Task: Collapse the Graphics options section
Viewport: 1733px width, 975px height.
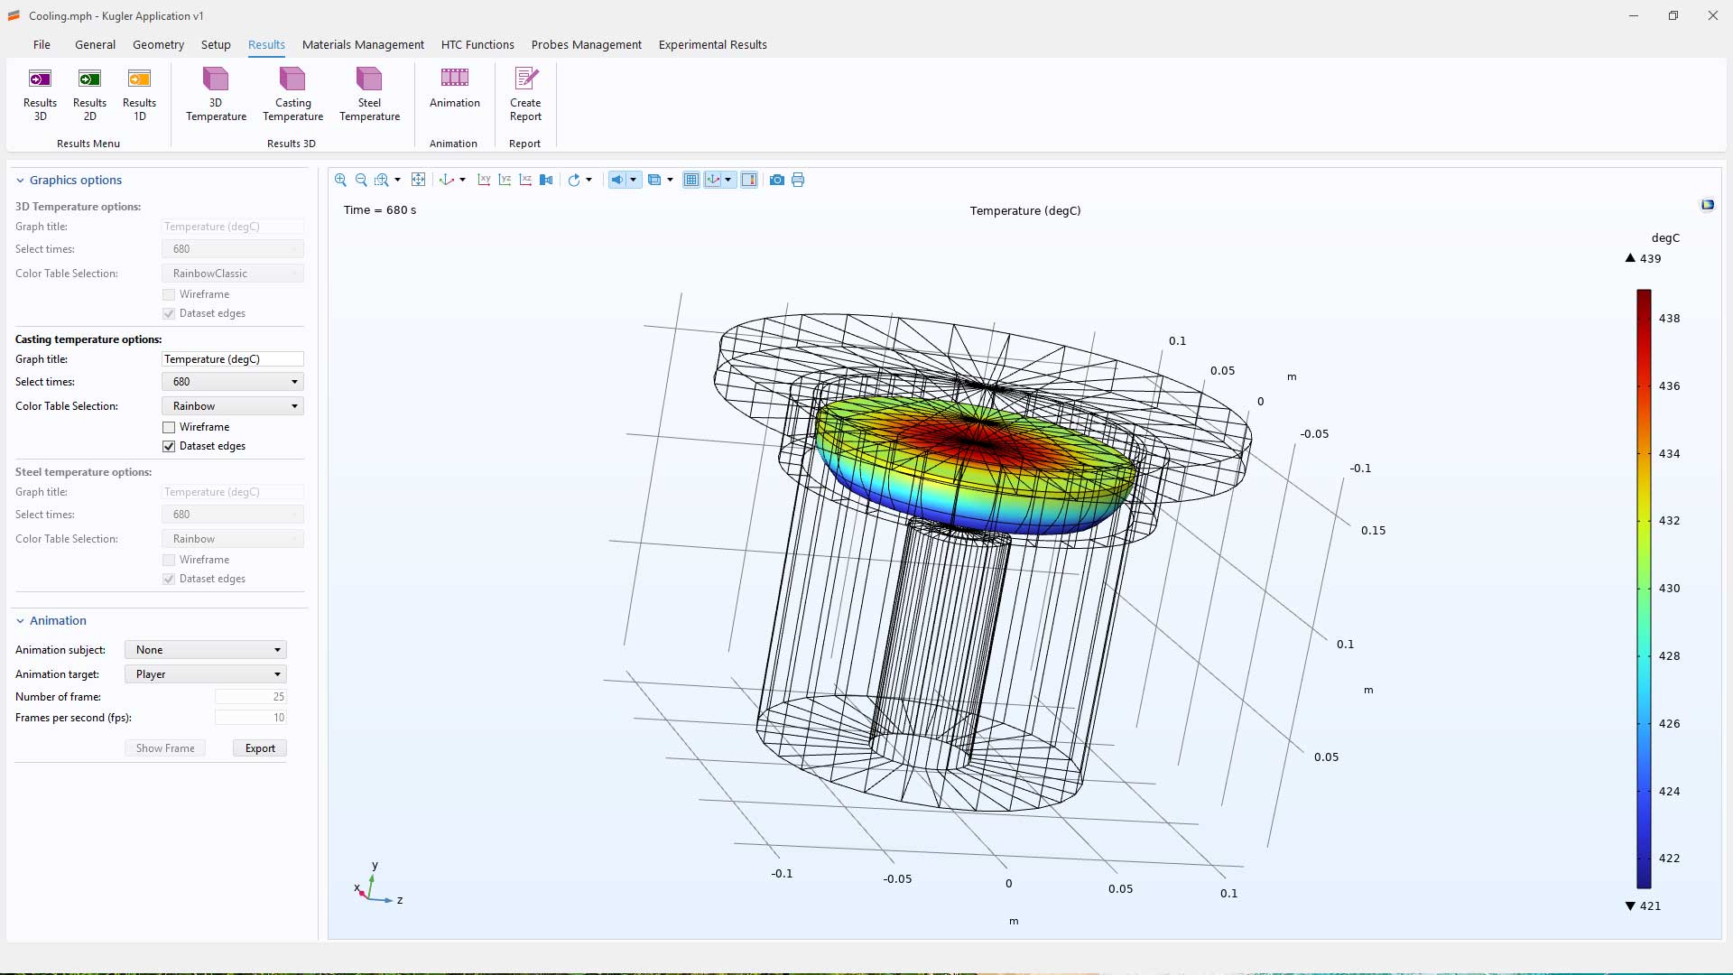Action: [x=20, y=181]
